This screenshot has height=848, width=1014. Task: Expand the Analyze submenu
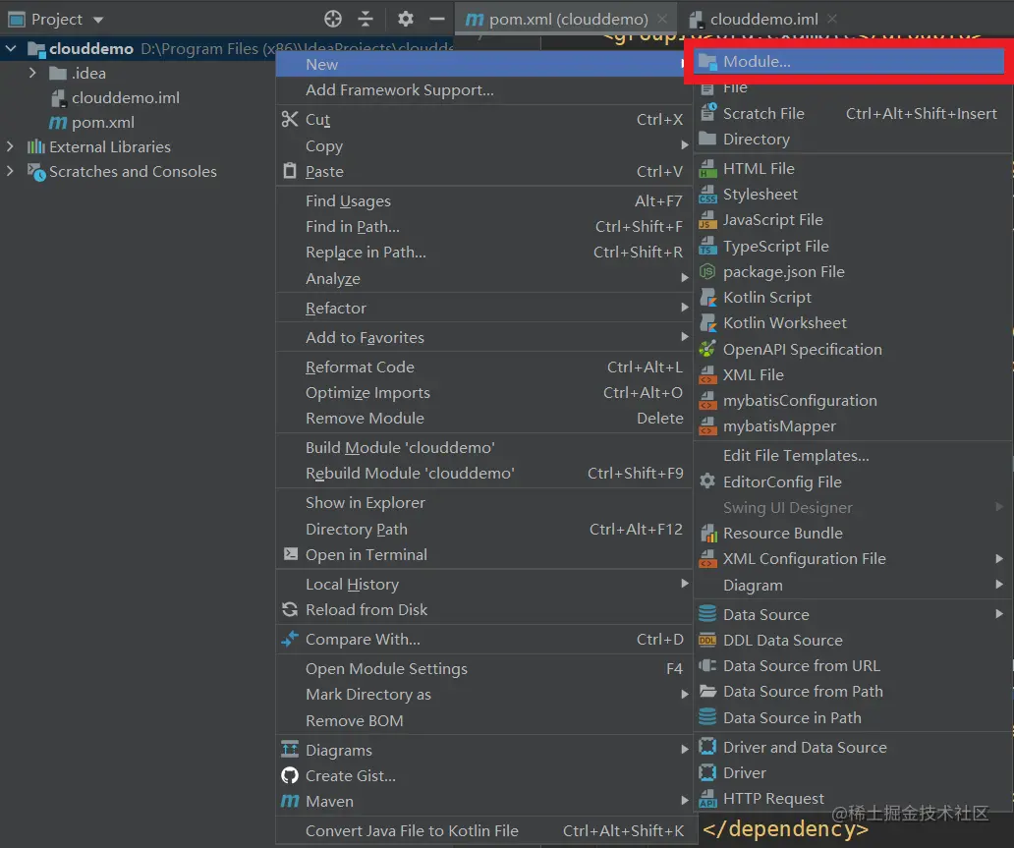click(481, 279)
